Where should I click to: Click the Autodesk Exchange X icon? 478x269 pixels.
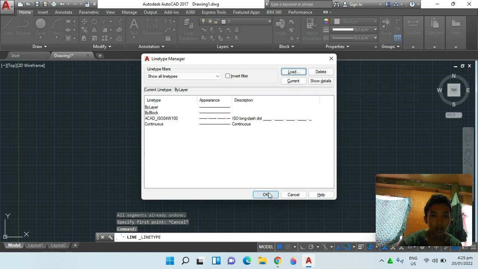[x=388, y=4]
